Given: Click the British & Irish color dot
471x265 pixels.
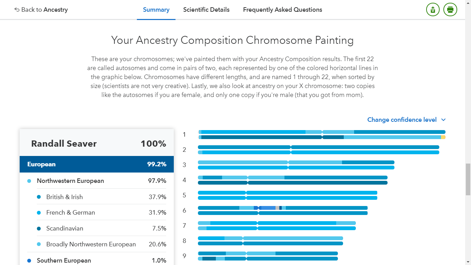Looking at the screenshot, I should 39,197.
